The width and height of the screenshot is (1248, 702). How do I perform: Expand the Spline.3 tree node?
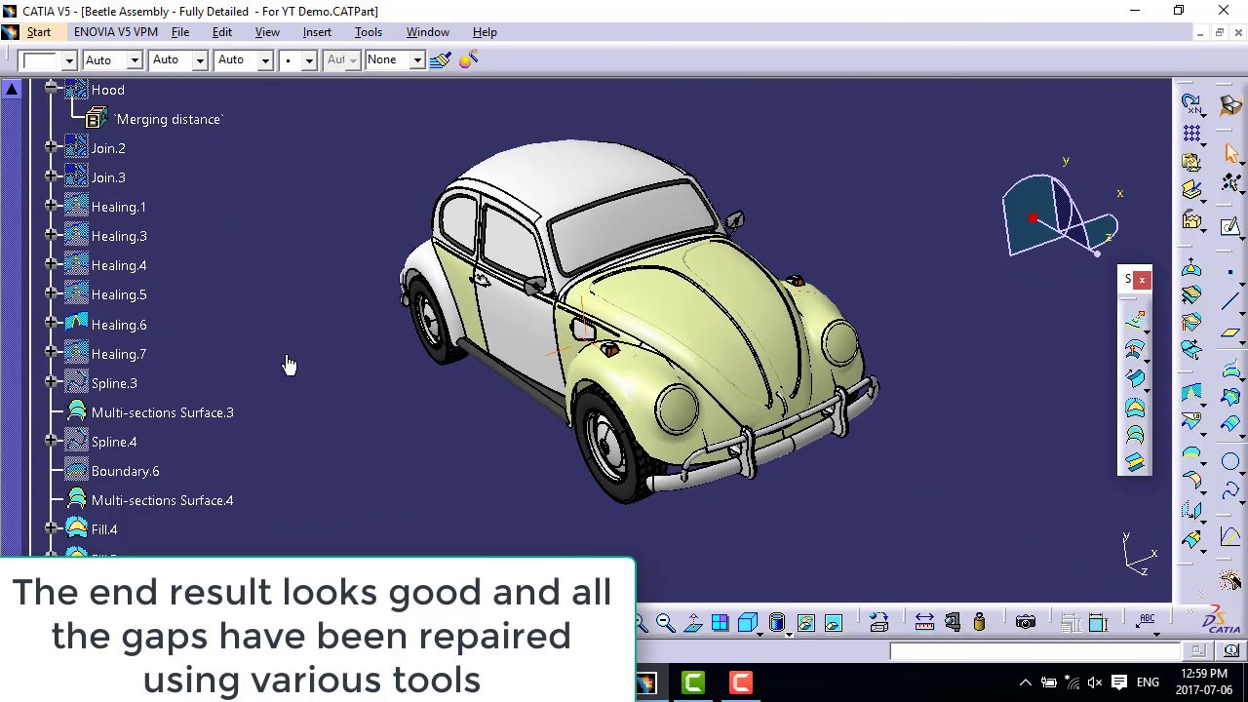coord(51,382)
